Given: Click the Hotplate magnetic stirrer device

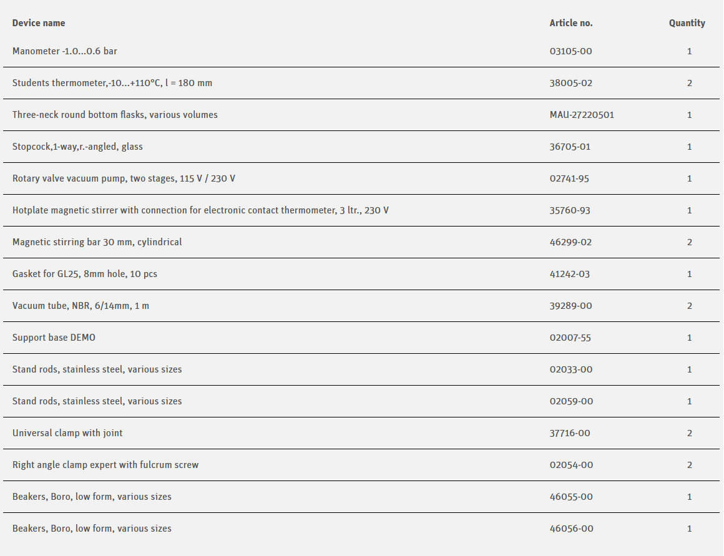Looking at the screenshot, I should [200, 210].
